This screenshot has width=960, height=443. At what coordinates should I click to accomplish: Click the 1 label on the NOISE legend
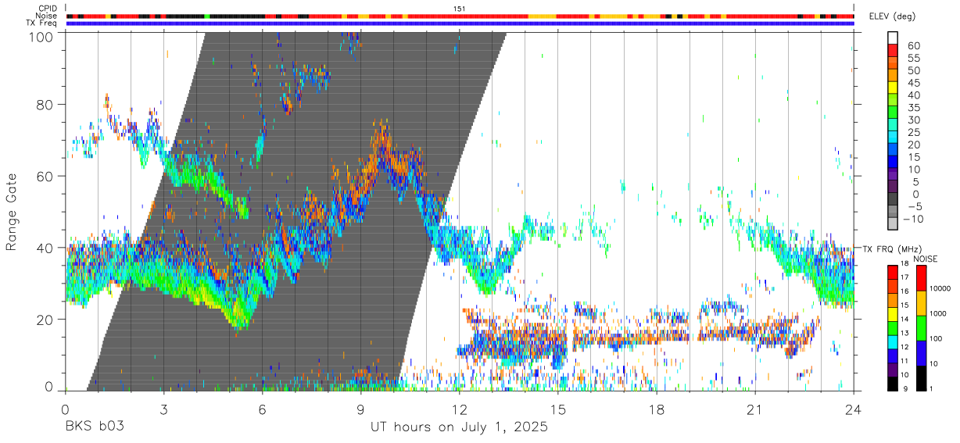click(x=930, y=388)
